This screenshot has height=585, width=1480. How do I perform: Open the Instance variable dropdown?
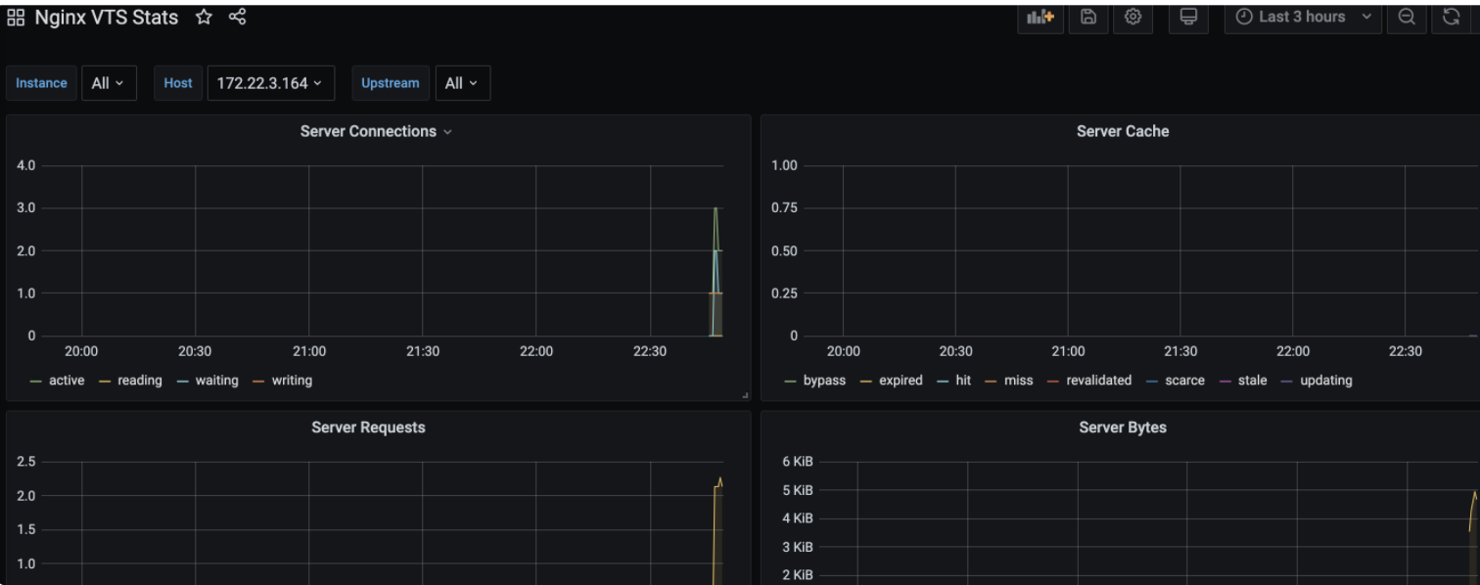[109, 83]
